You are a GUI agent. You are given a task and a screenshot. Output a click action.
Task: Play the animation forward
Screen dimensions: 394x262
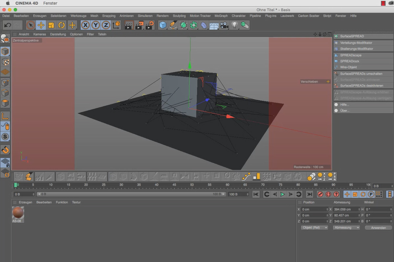(x=282, y=194)
